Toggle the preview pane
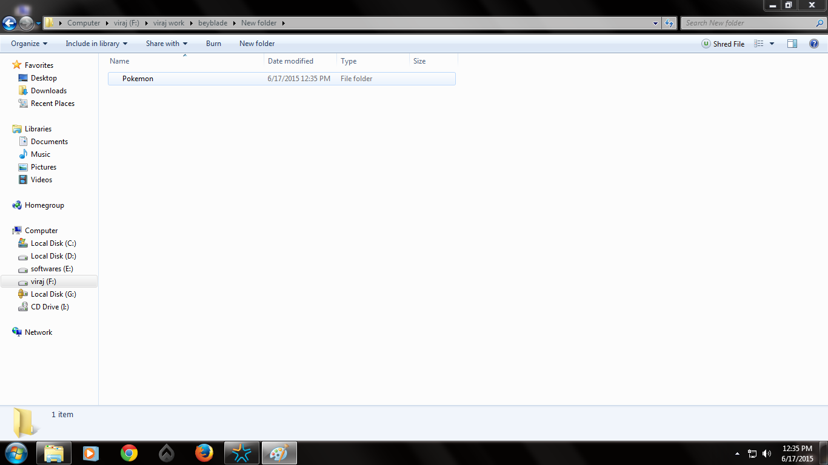 792,44
